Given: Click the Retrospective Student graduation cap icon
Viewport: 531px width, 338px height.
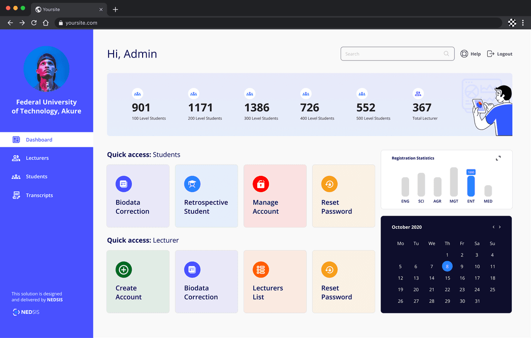Looking at the screenshot, I should [x=192, y=184].
